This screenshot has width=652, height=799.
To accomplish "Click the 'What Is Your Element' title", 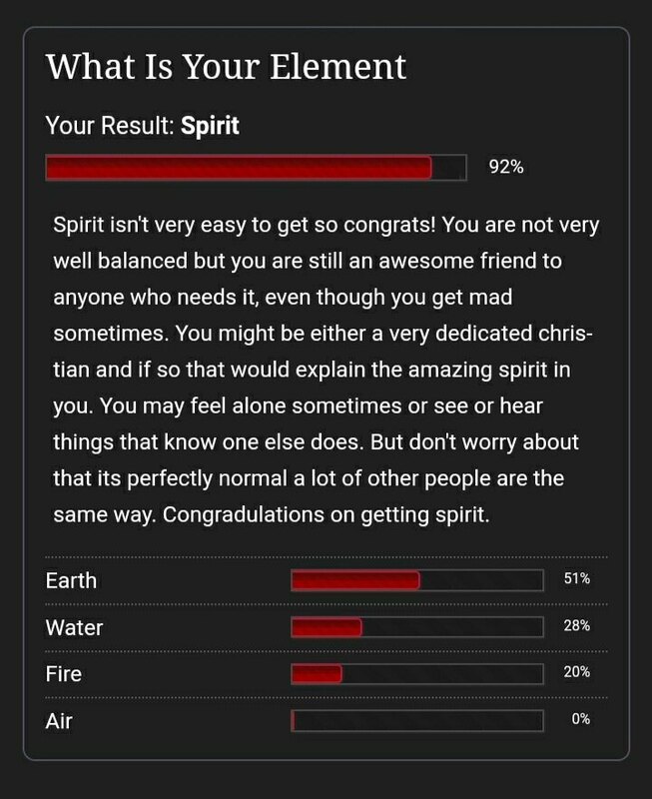I will point(227,67).
